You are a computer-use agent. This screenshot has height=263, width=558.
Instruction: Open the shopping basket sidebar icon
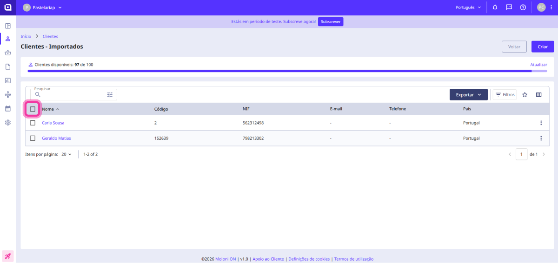pyautogui.click(x=8, y=53)
